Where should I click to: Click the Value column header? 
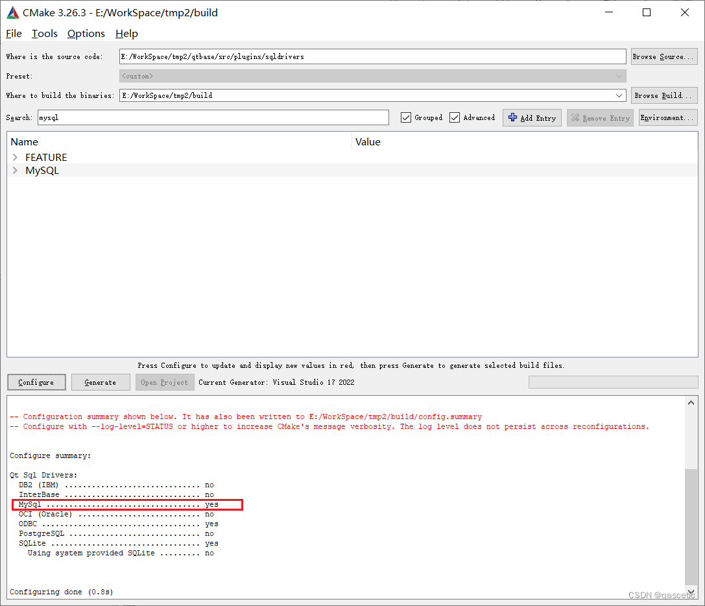(525, 141)
